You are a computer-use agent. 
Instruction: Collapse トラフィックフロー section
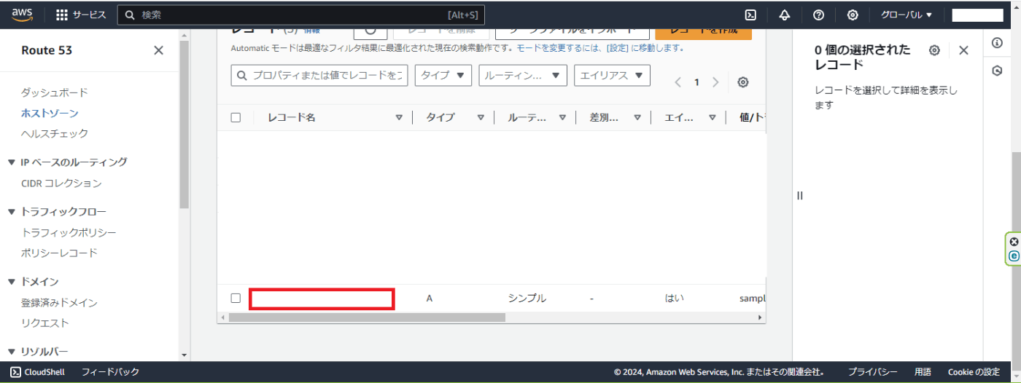pos(11,212)
